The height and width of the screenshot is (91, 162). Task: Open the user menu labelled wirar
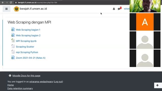coord(127,9)
